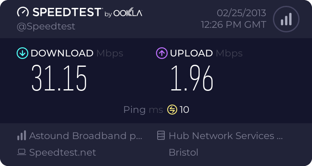This screenshot has width=312, height=166.
Task: Click the 31.15 download speed value
Action: coord(59,78)
